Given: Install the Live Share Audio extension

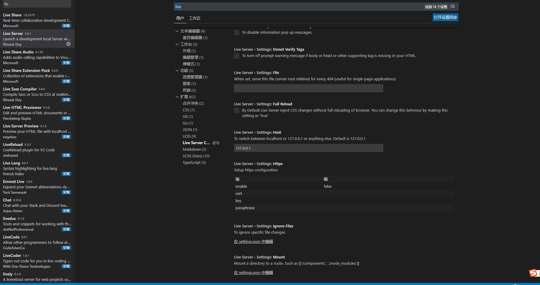Looking at the screenshot, I should pos(66,63).
